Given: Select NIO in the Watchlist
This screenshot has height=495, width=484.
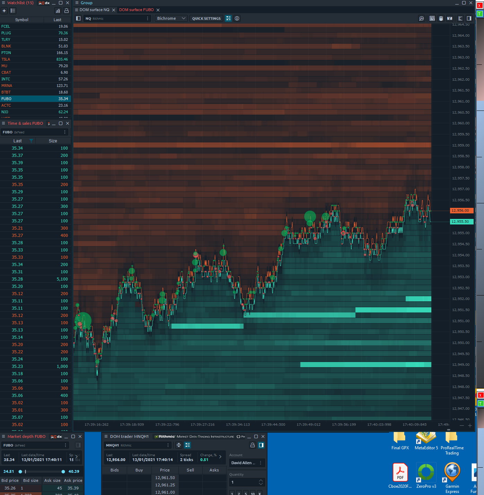Looking at the screenshot, I should [35, 112].
